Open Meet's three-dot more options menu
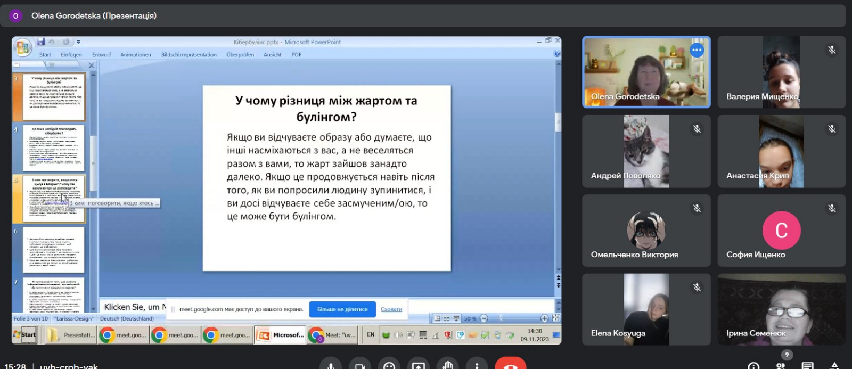 (x=477, y=365)
